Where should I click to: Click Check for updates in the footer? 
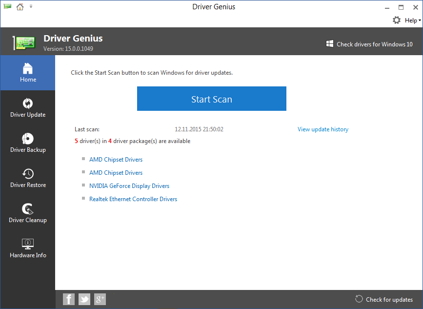pos(384,299)
